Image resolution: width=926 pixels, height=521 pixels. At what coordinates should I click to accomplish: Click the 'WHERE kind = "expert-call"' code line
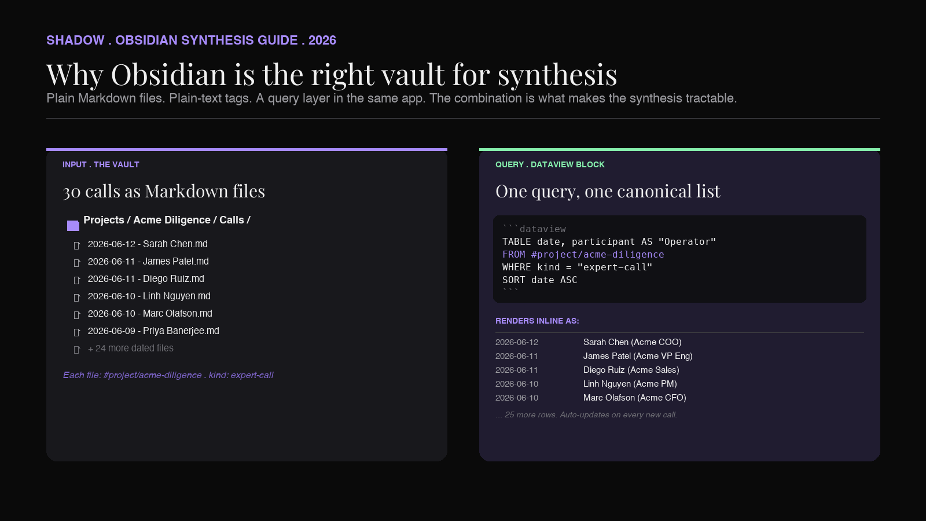pyautogui.click(x=578, y=267)
